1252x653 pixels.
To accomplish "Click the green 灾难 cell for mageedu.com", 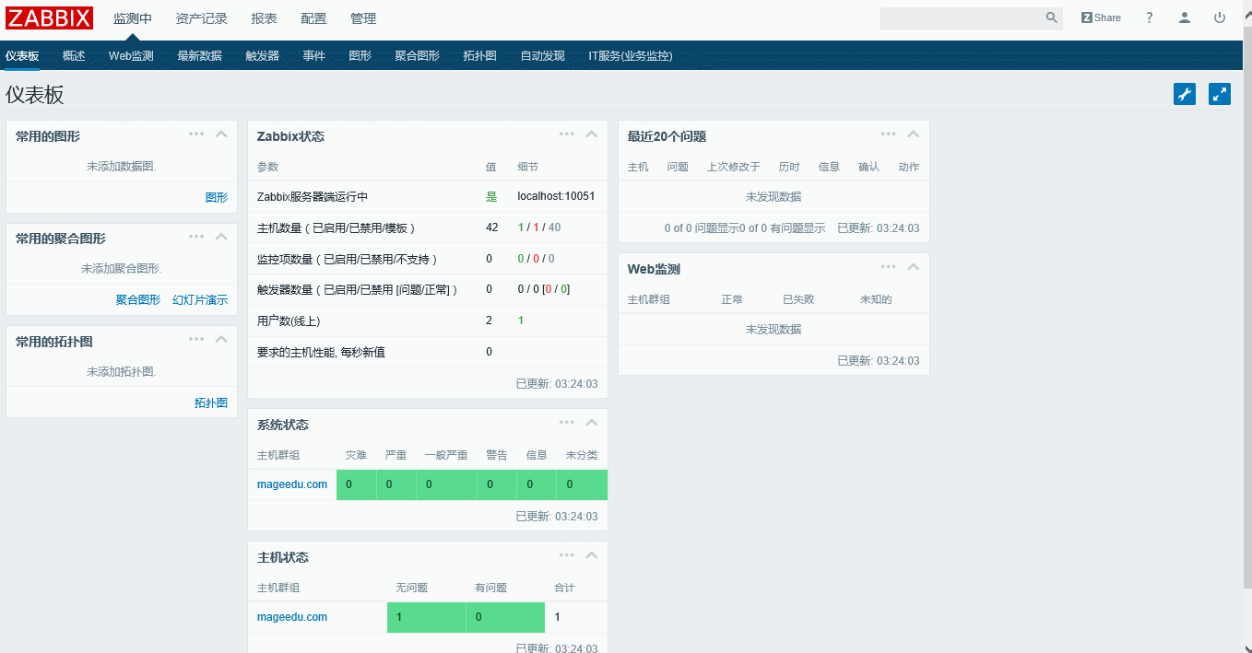I will [356, 484].
